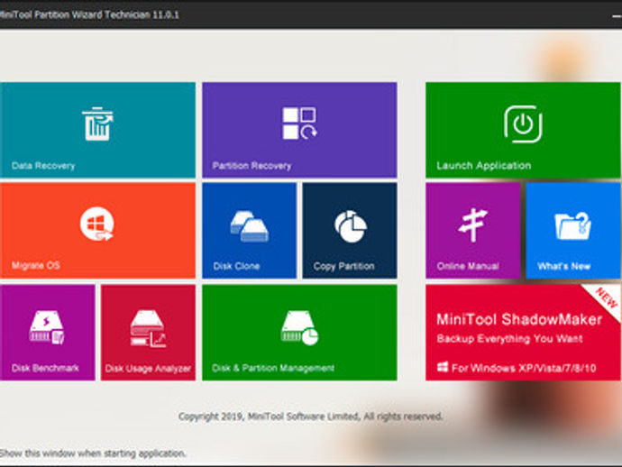Click the Launch Application label
Viewport: 622px width, 467px height.
click(483, 166)
